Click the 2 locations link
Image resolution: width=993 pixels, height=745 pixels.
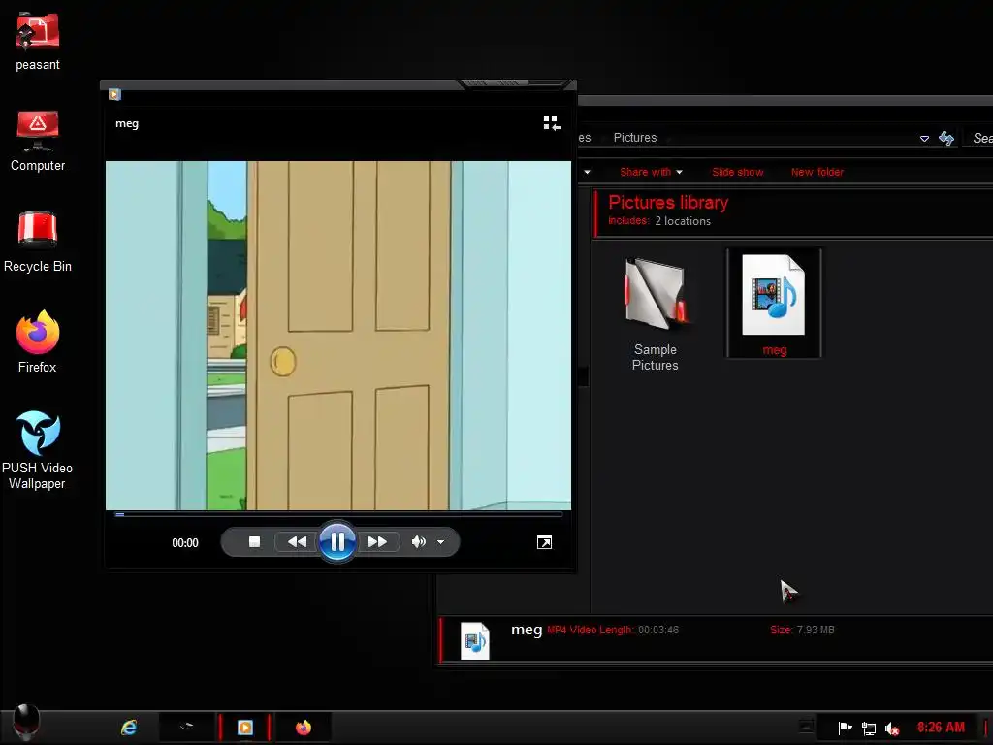683,221
